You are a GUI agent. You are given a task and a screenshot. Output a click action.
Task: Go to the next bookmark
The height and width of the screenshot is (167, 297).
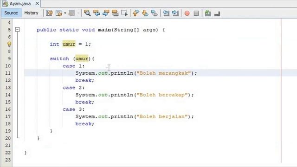click(x=145, y=13)
